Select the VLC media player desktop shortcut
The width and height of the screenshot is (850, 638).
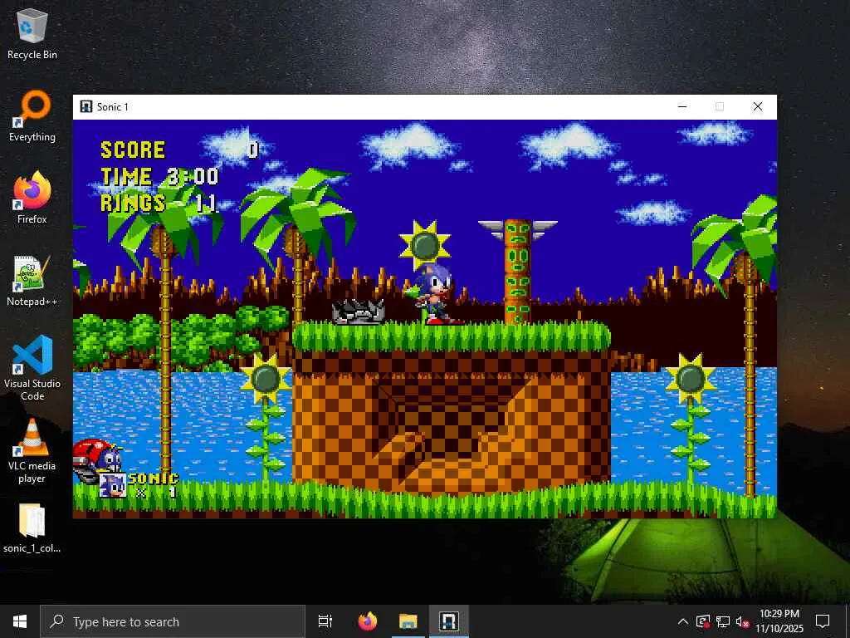tap(32, 451)
